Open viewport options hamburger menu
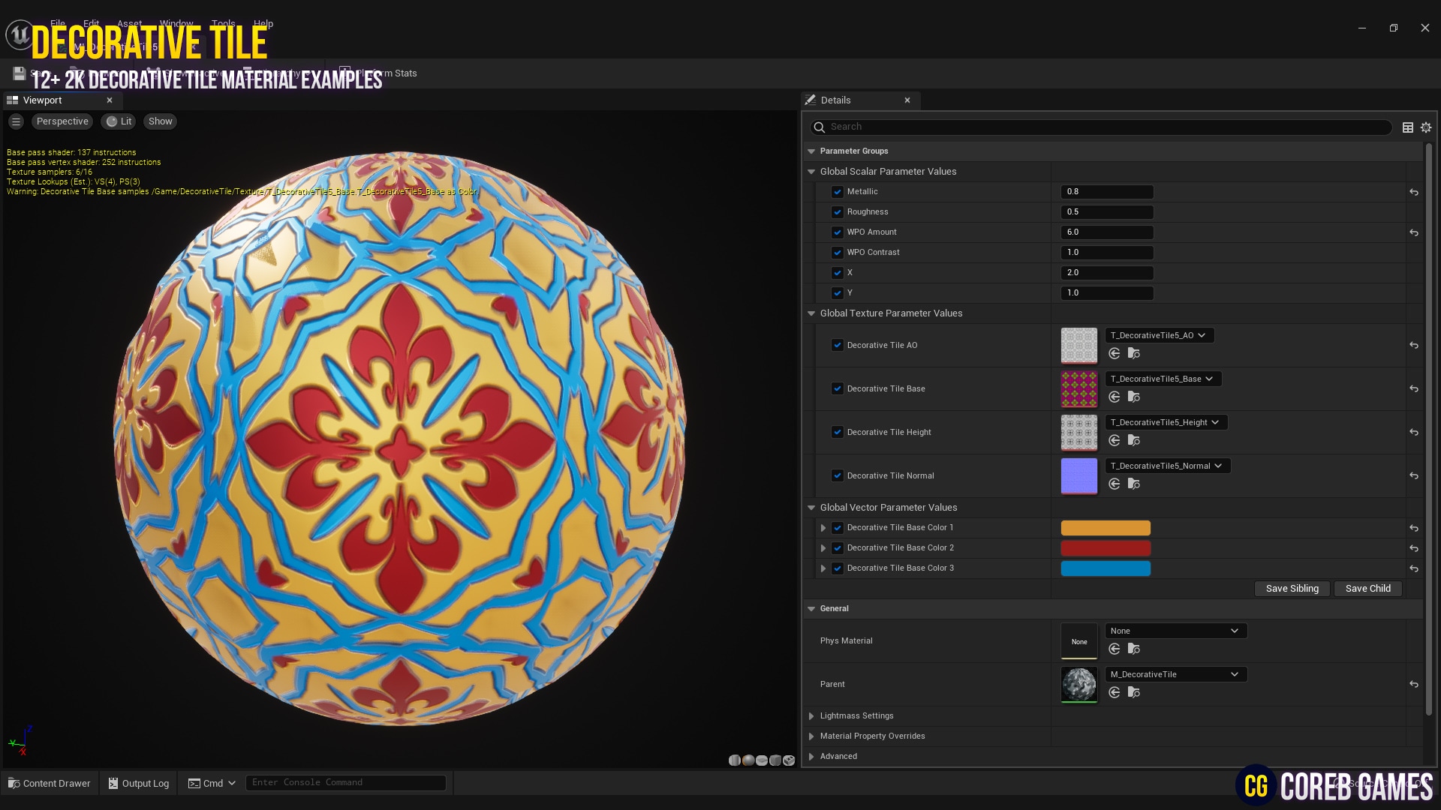The width and height of the screenshot is (1441, 810). pyautogui.click(x=16, y=121)
